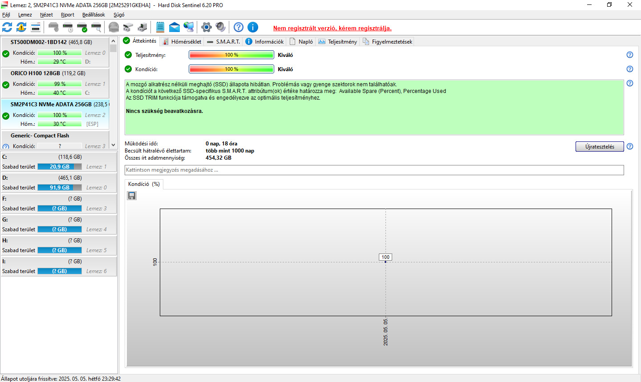Click the blue envelope email icon

point(174,27)
